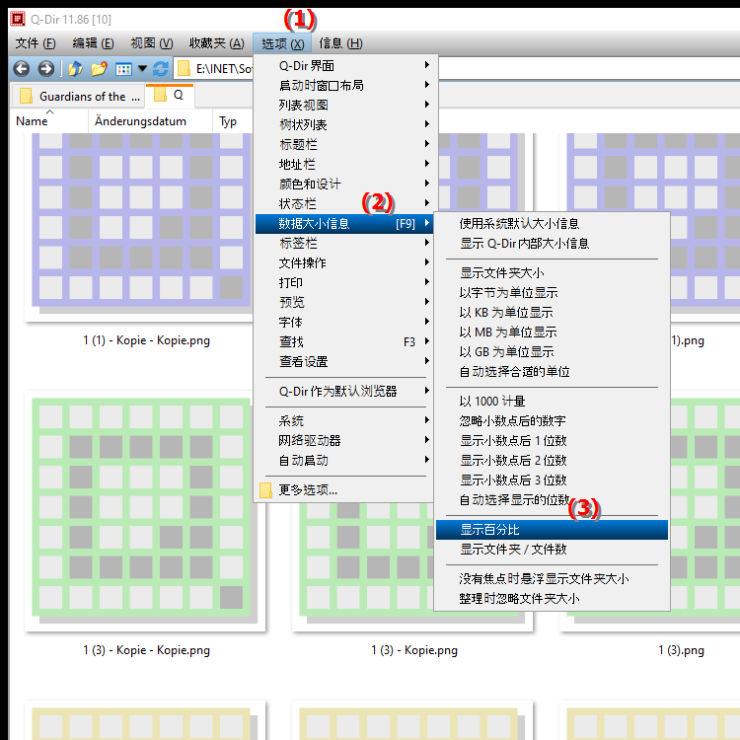Open the 收藏夹 (A) menu
Viewport: 740px width, 740px height.
tap(217, 43)
